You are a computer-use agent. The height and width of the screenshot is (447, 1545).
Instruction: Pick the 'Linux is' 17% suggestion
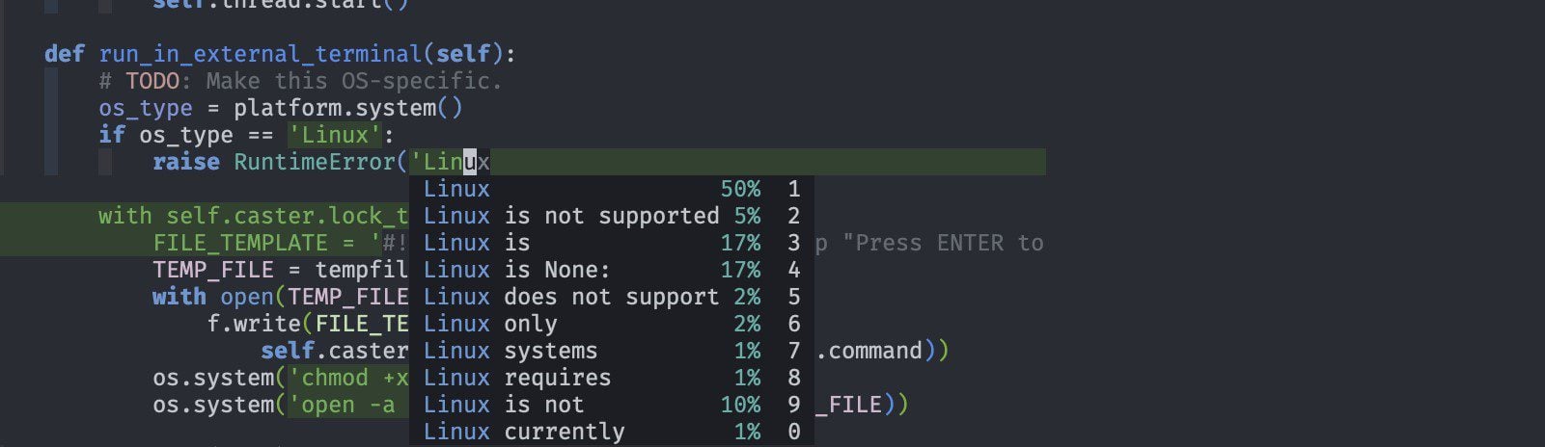[612, 243]
